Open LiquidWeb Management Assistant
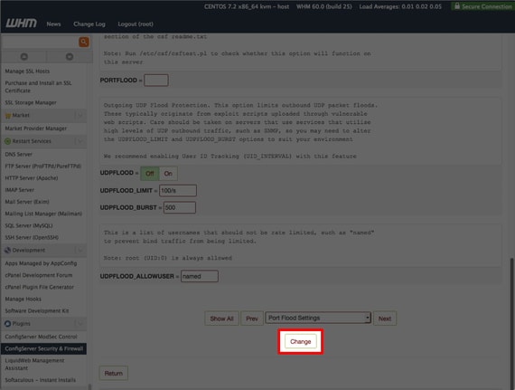515x390 pixels. (34, 365)
